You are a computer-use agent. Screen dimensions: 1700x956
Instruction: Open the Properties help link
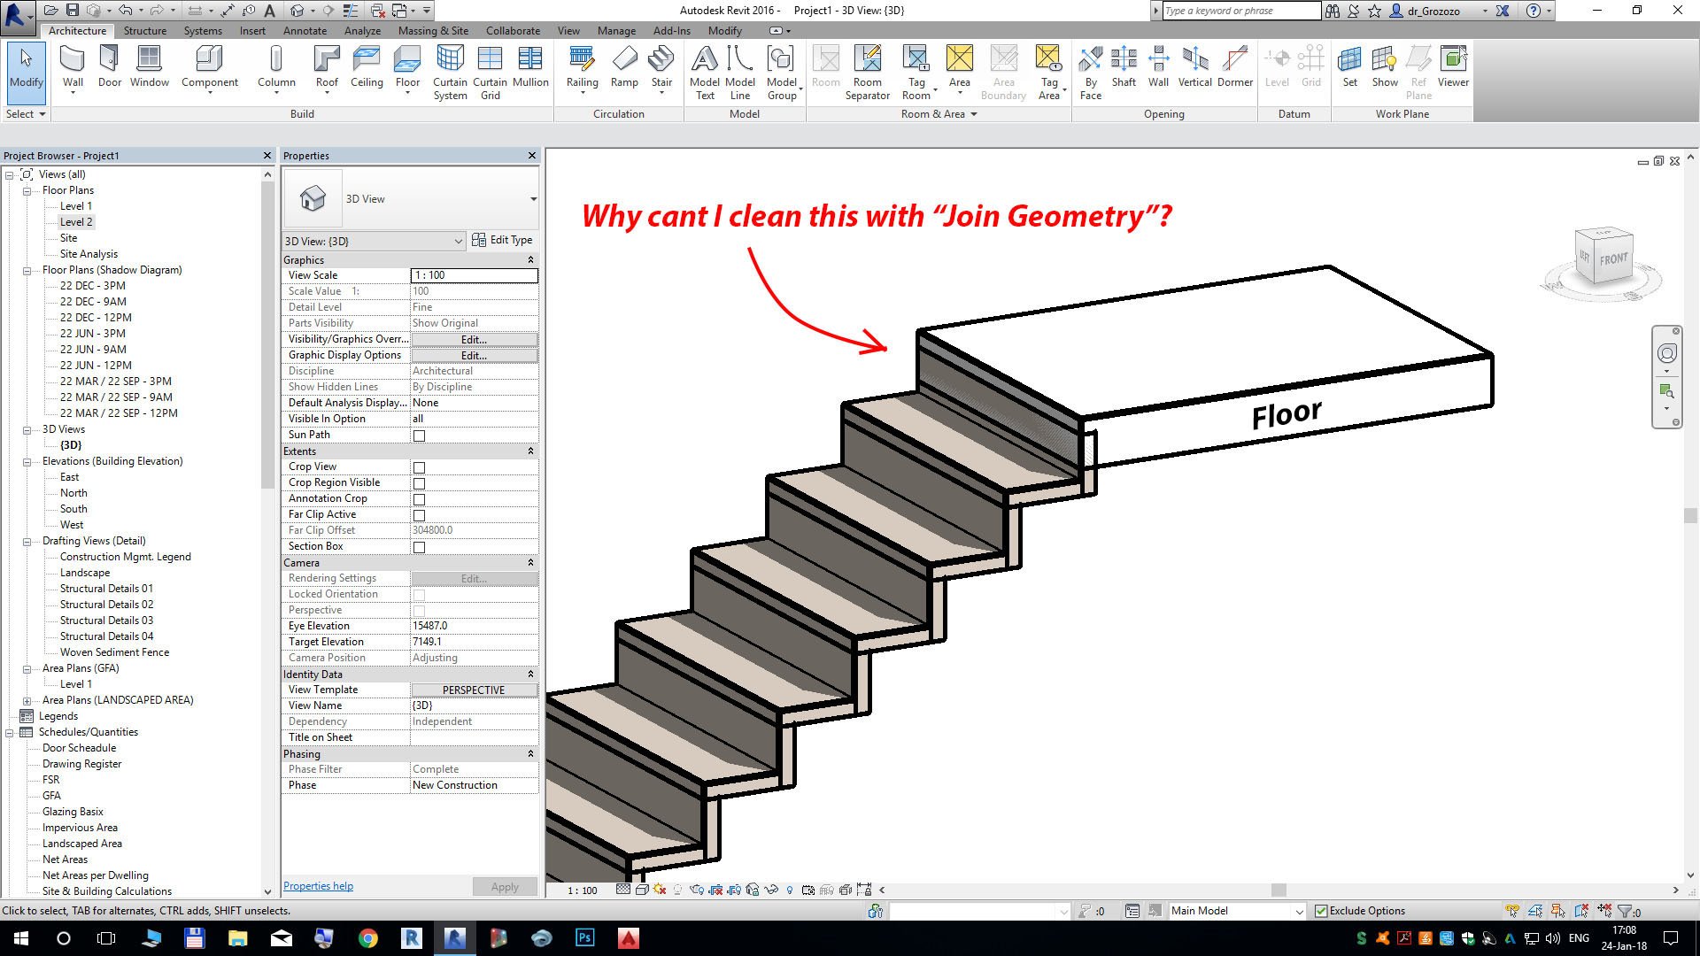318,886
